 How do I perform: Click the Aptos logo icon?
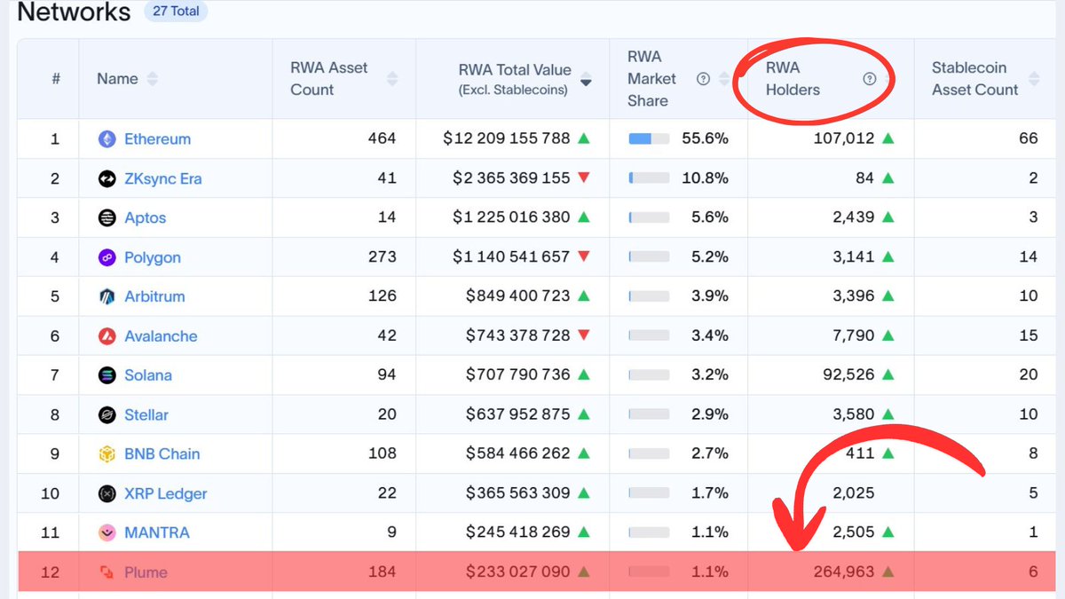click(107, 218)
